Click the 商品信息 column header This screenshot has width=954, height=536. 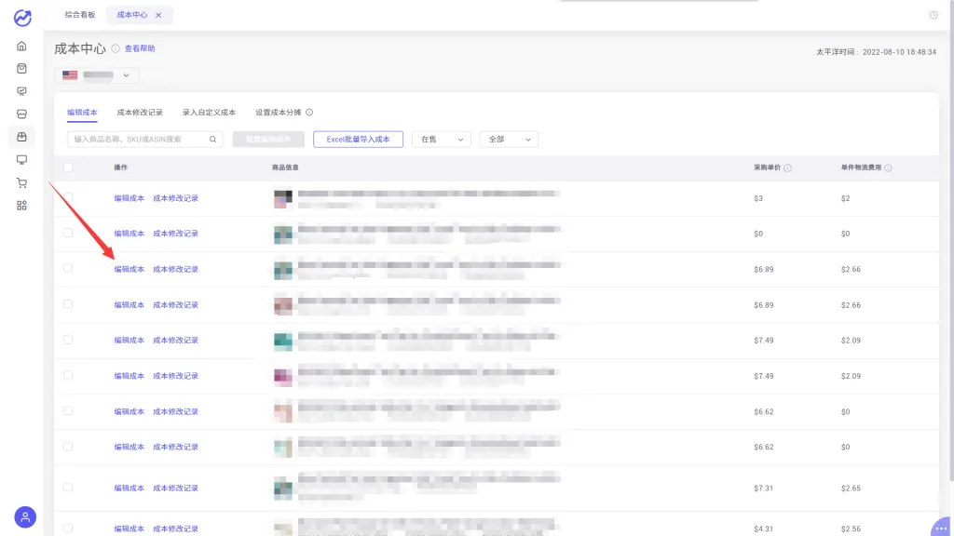click(285, 167)
